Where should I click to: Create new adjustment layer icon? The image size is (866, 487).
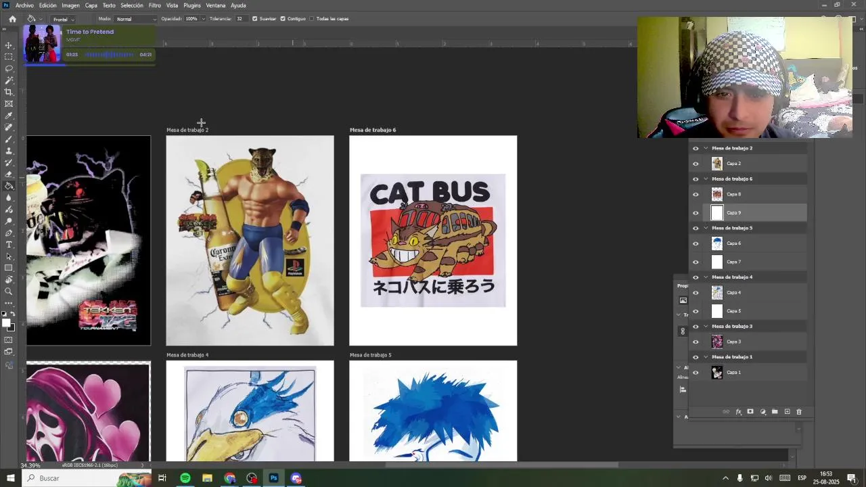pos(762,411)
